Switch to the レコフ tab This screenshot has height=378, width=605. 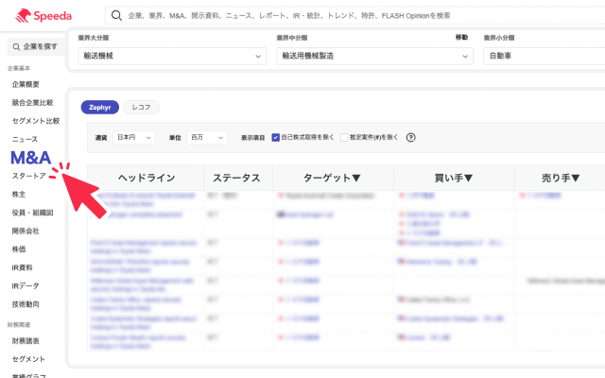(x=141, y=107)
